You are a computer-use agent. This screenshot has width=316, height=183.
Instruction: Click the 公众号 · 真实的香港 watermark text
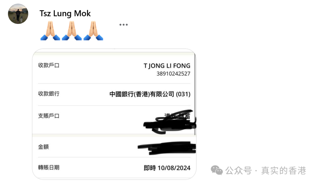click(x=266, y=170)
